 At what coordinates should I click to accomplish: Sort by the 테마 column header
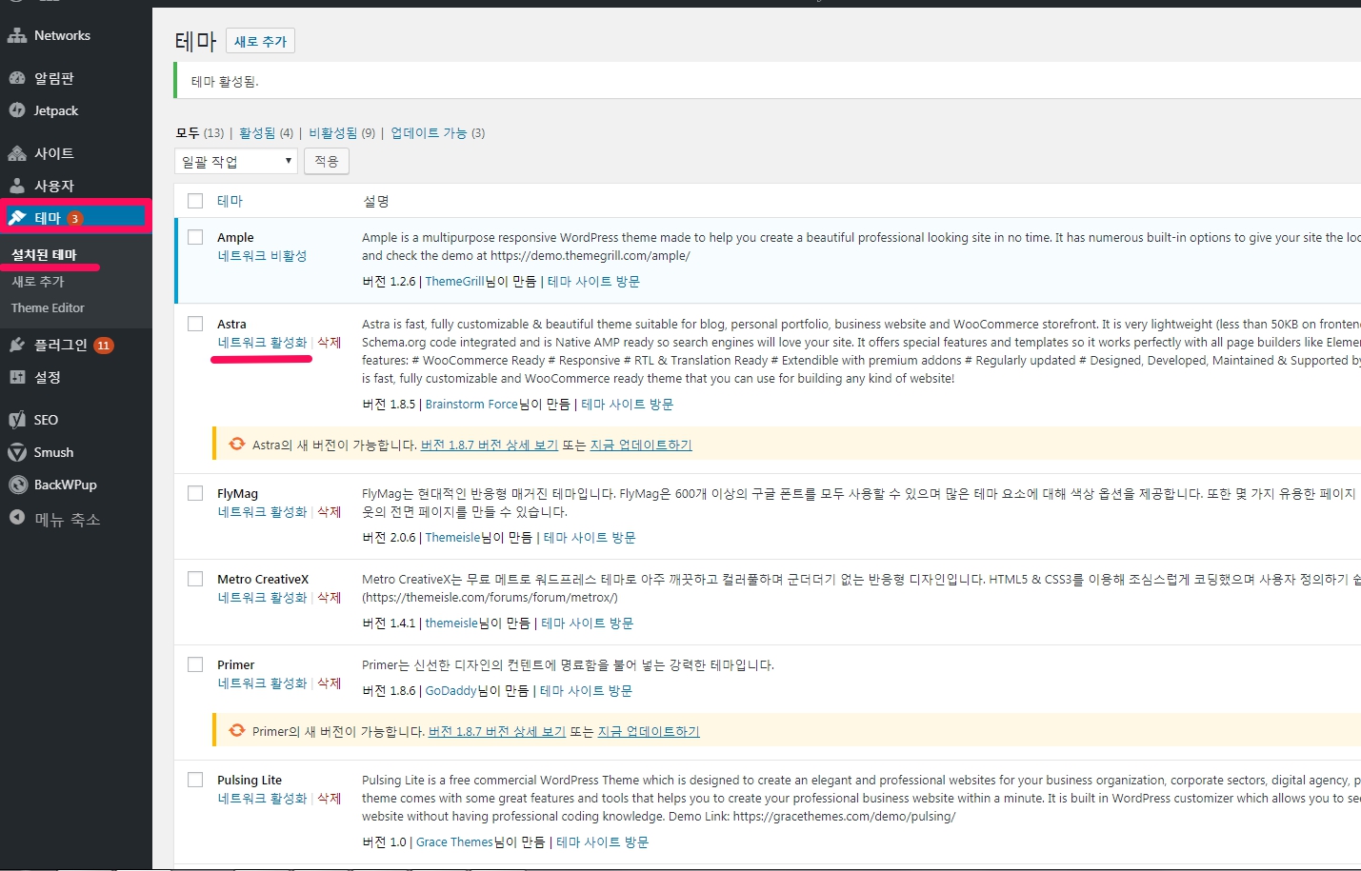tap(230, 201)
